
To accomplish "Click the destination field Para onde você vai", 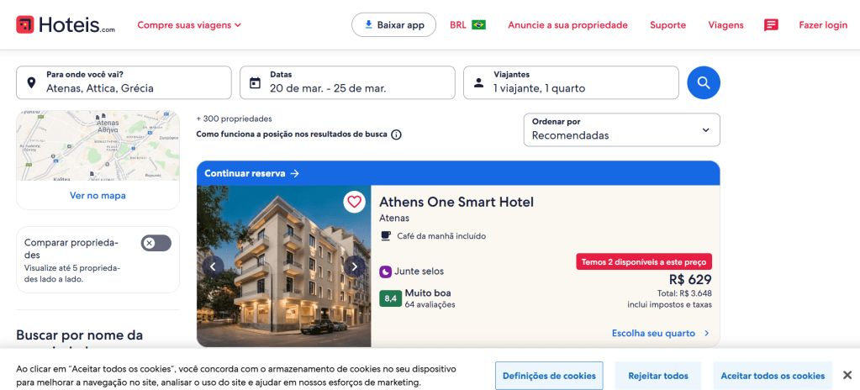I will click(x=124, y=82).
